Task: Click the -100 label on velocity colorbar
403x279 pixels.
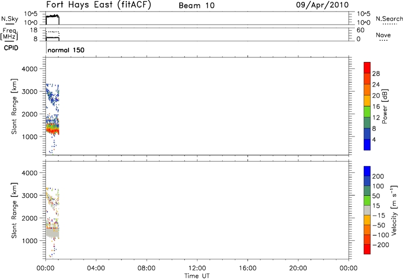Action: 381,235
